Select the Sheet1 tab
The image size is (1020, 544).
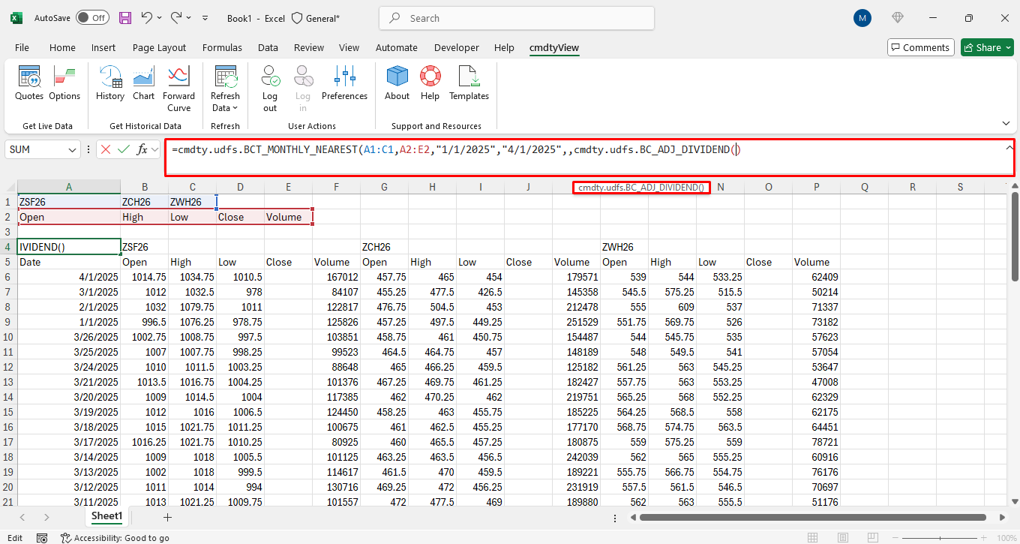coord(106,516)
